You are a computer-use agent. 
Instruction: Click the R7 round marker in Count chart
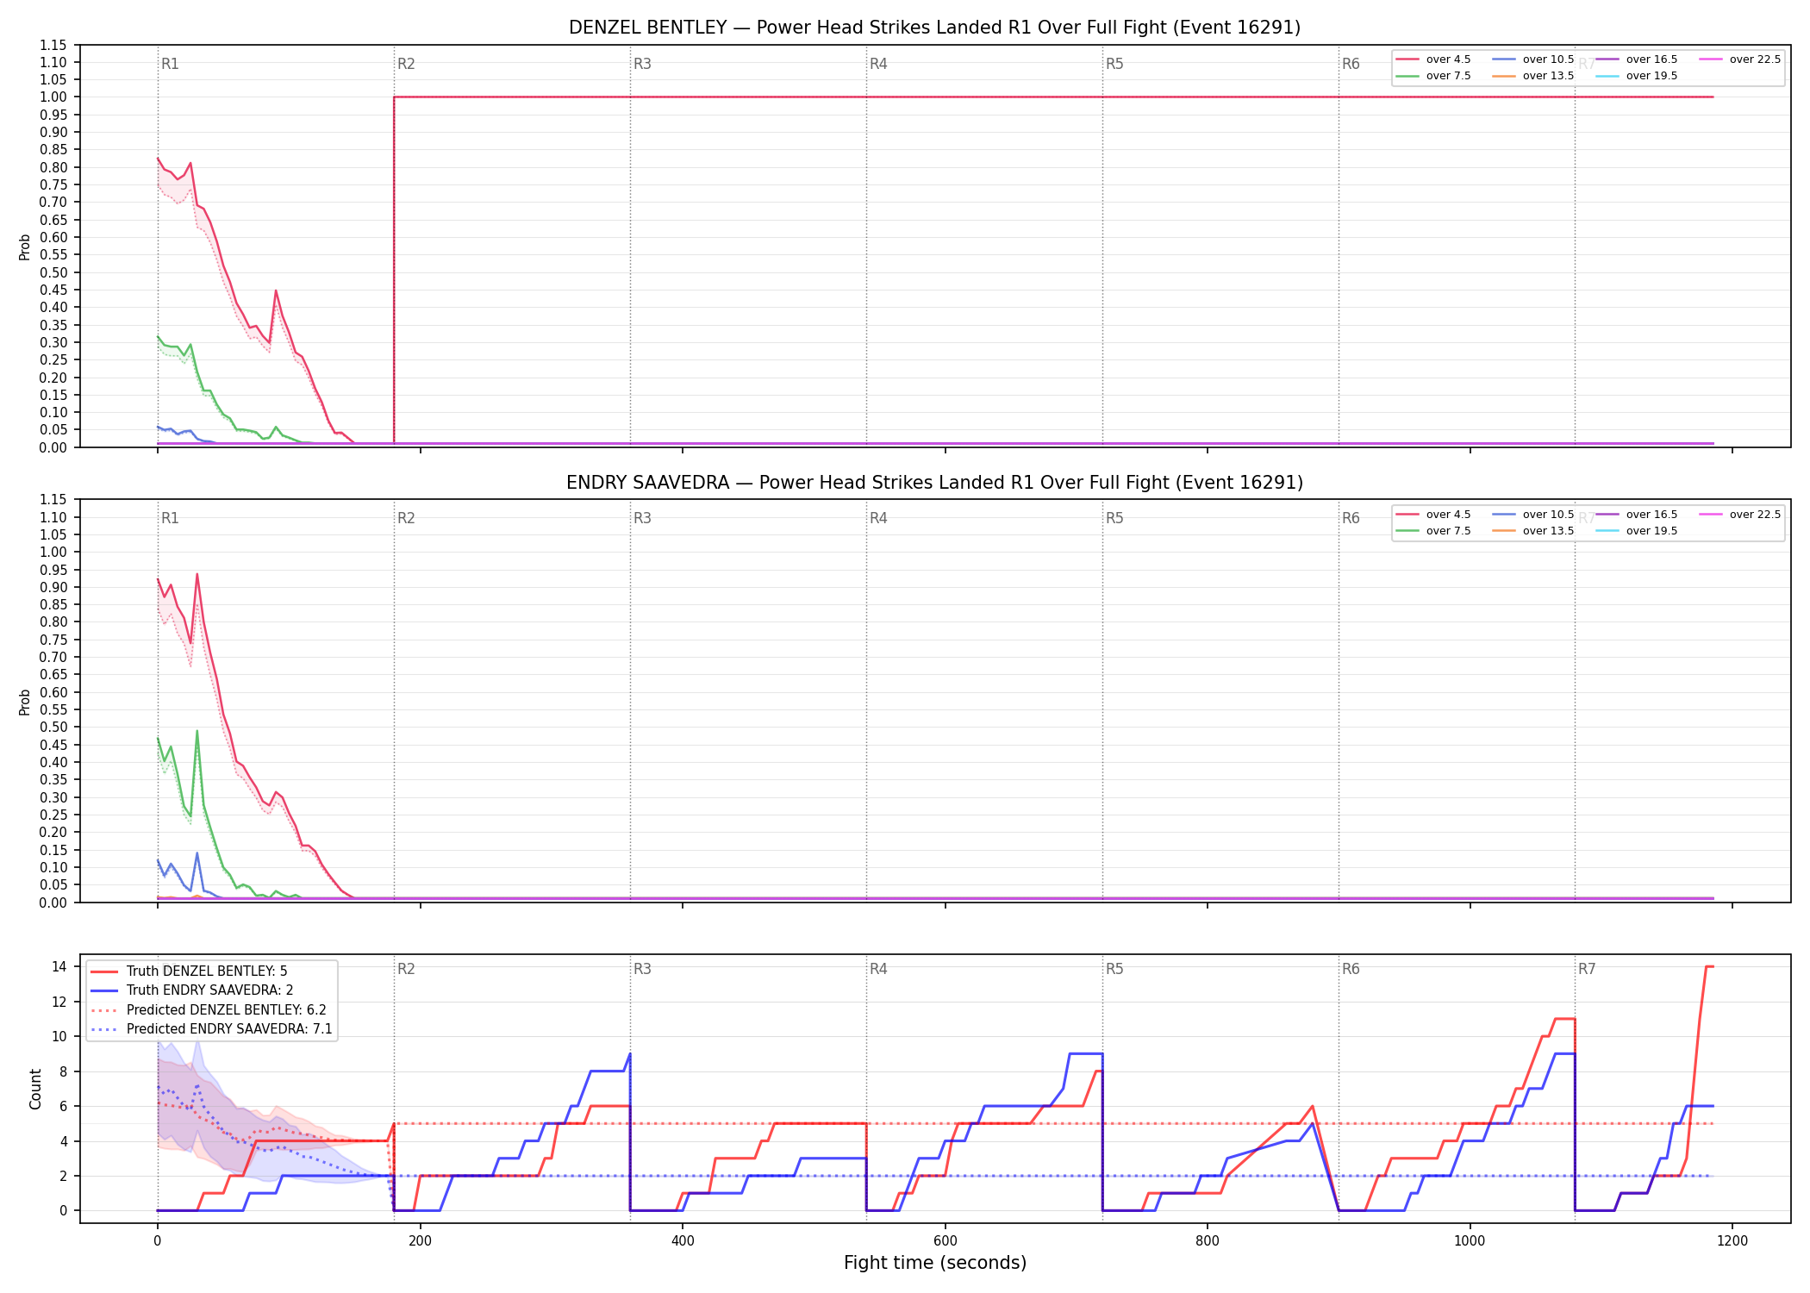1587,969
